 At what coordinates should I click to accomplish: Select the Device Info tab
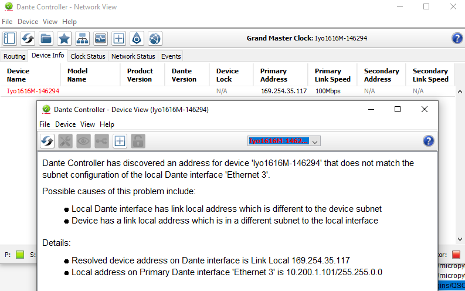click(47, 56)
